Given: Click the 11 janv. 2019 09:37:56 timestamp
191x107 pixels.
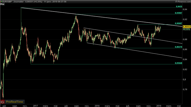Looking at the screenshot, I should click(55, 2).
